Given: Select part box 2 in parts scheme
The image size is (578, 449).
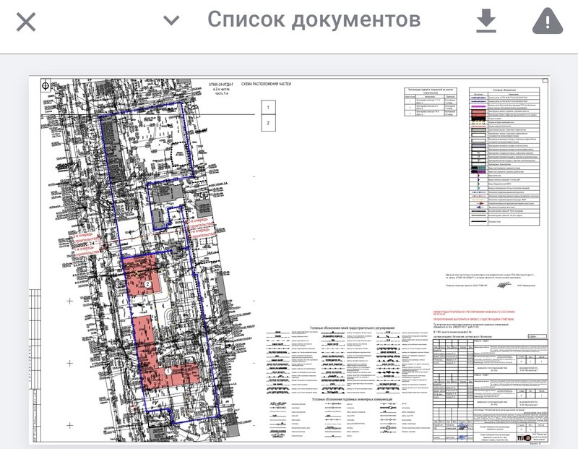Looking at the screenshot, I should coord(268,123).
